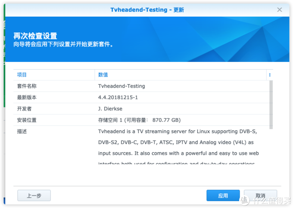
Task: Select the 描述 row label
Action: coord(22,132)
